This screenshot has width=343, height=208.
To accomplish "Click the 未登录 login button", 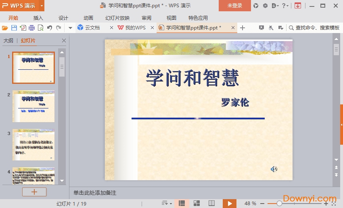I will click(235, 6).
